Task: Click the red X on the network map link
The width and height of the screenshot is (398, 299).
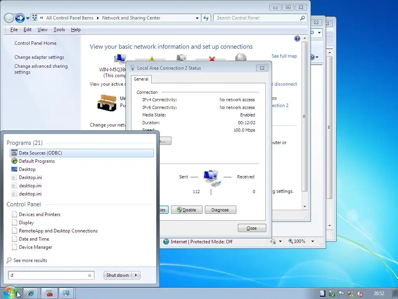Action: 212,59
